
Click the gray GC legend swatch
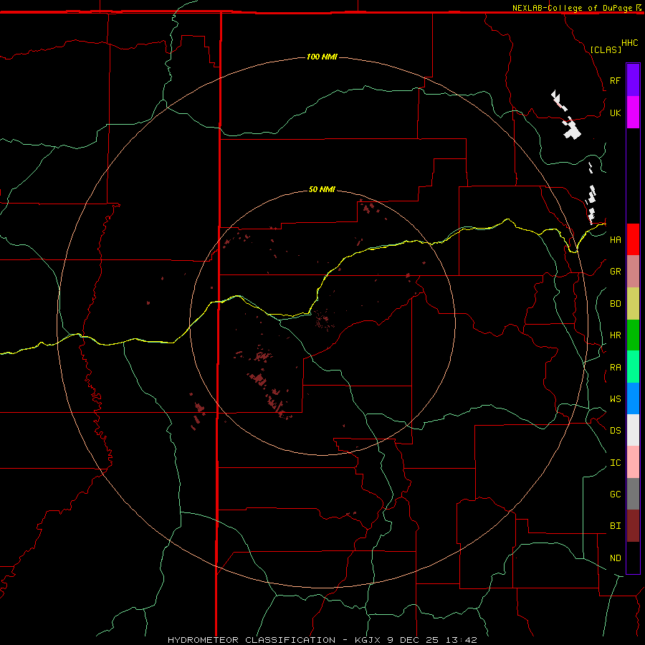633,494
